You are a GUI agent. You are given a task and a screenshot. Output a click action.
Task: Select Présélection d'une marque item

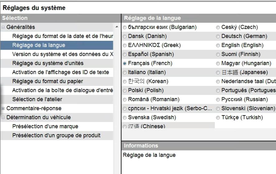point(57,126)
